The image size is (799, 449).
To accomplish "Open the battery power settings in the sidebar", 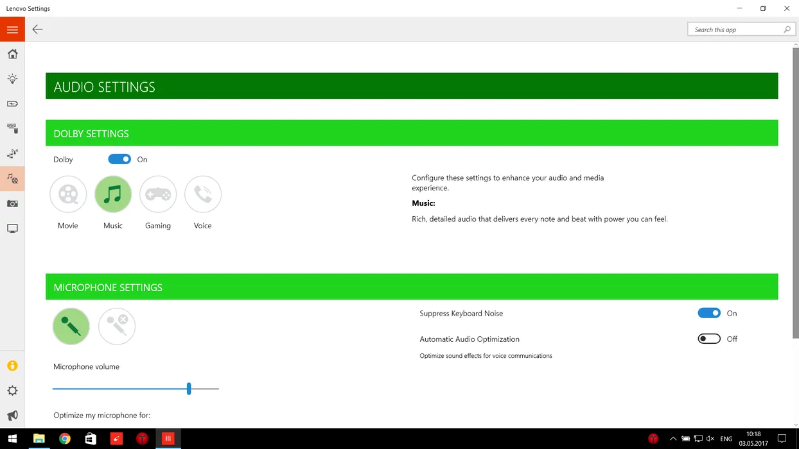I will (12, 104).
